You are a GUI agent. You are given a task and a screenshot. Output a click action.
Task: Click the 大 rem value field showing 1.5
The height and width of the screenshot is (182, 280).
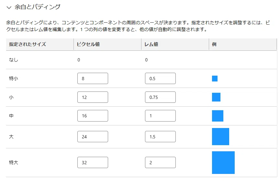coord(160,136)
